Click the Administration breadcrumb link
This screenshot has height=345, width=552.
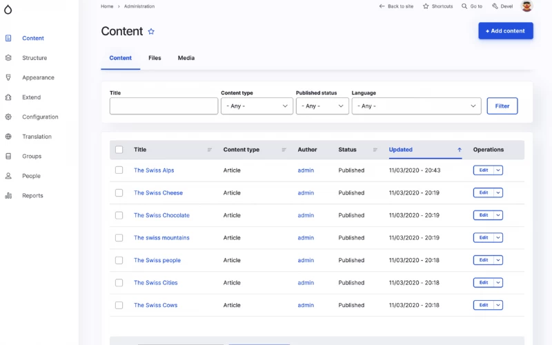[x=139, y=6]
